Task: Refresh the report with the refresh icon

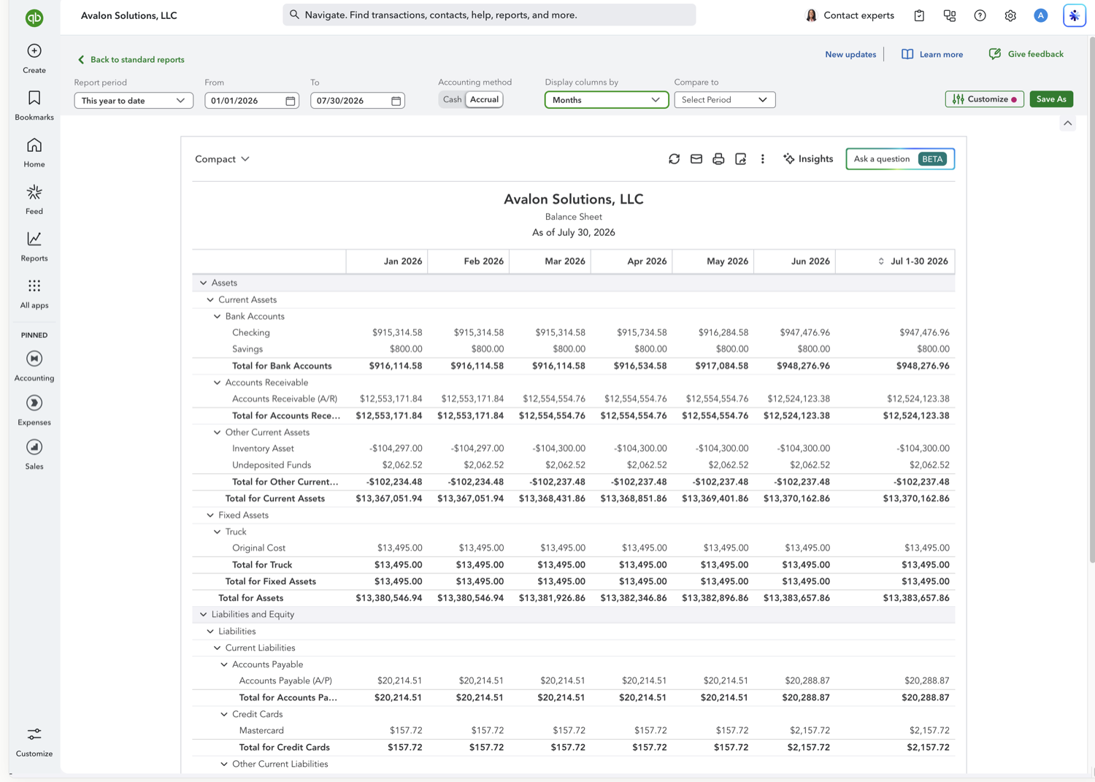Action: pyautogui.click(x=674, y=159)
